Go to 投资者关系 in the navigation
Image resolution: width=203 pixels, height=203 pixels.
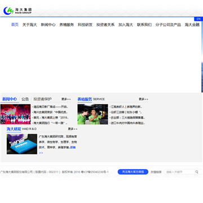(x=105, y=25)
